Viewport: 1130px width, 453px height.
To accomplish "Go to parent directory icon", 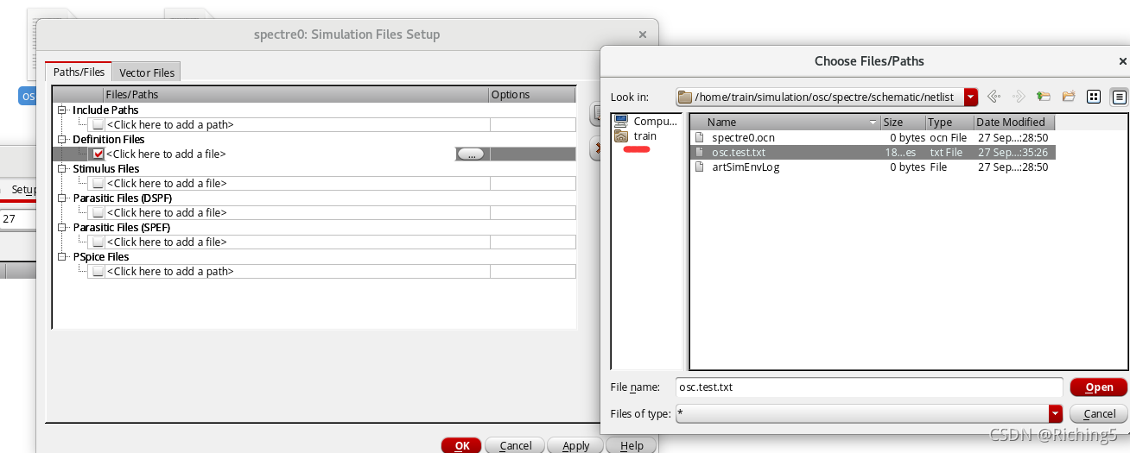I will point(1044,97).
